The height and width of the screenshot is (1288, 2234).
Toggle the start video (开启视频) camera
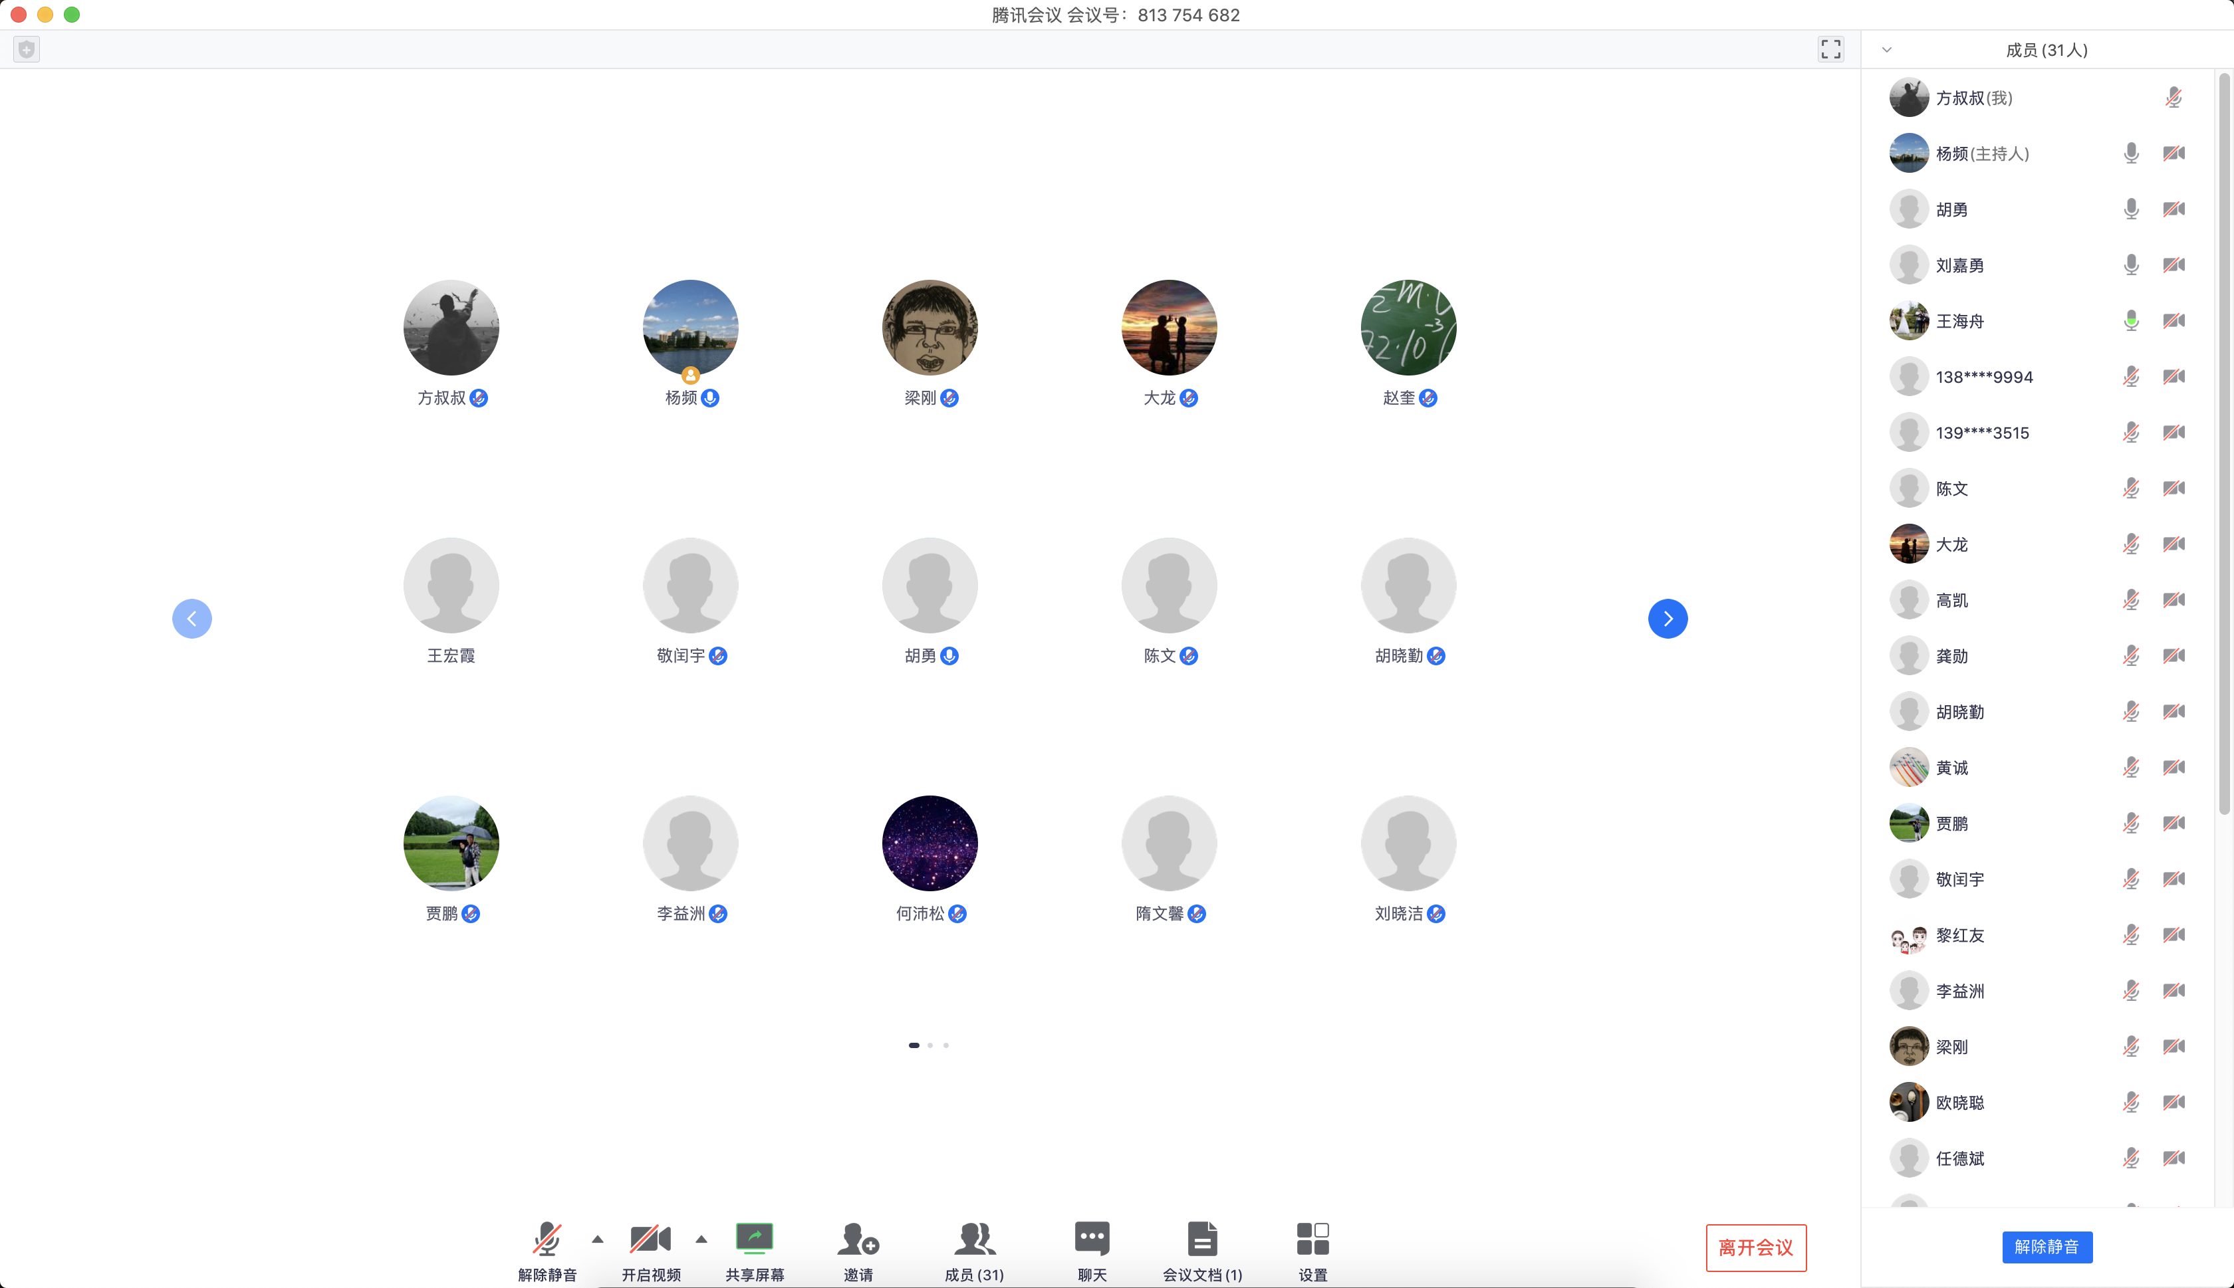(x=650, y=1239)
